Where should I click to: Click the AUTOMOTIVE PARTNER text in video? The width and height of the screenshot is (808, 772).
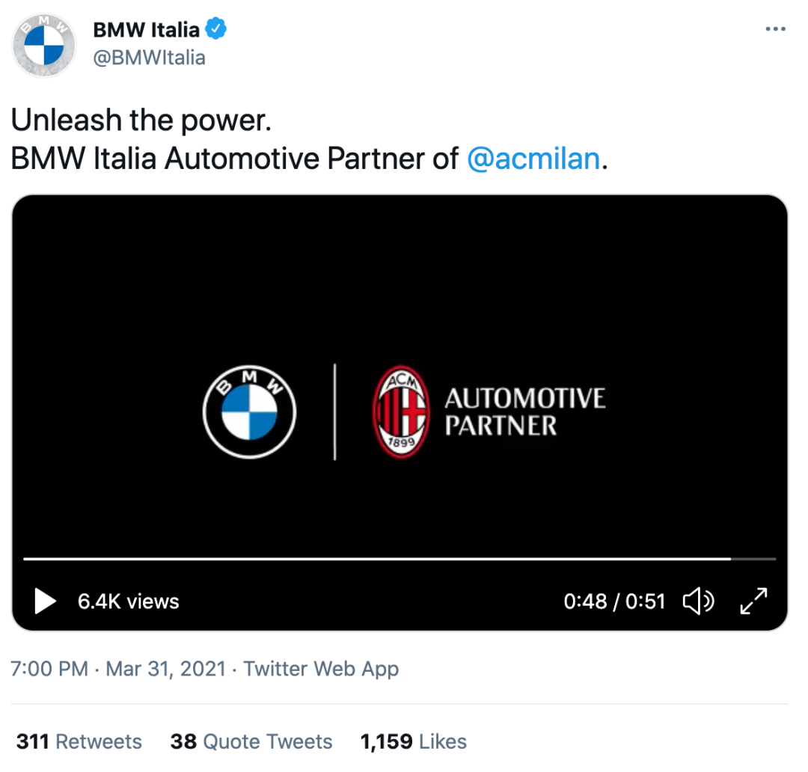tap(525, 411)
